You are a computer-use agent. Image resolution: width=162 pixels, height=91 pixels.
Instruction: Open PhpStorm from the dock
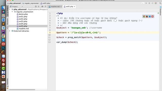click(x=3, y=32)
